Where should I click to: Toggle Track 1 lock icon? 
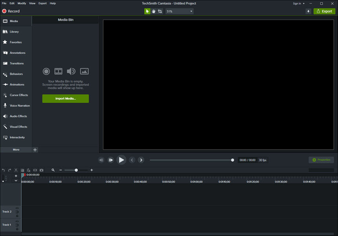pyautogui.click(x=17, y=229)
